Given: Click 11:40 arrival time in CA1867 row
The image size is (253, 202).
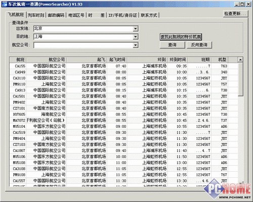Looking at the screenshot, I should 182,150.
